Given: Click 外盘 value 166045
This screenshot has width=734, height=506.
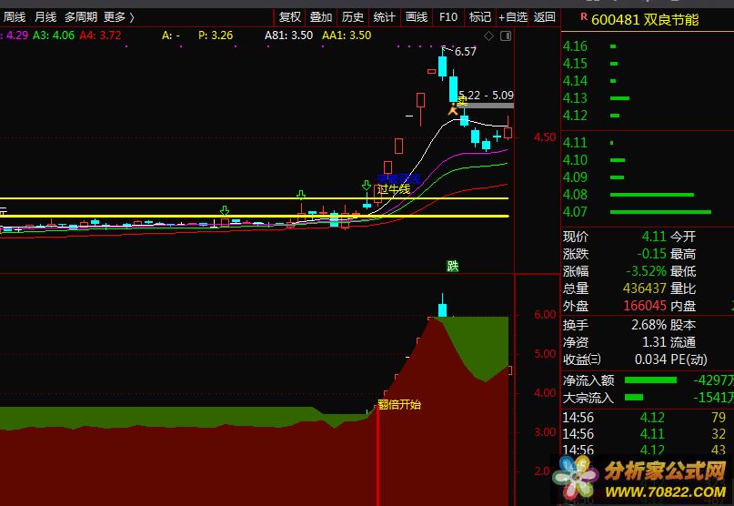Looking at the screenshot, I should [x=645, y=306].
